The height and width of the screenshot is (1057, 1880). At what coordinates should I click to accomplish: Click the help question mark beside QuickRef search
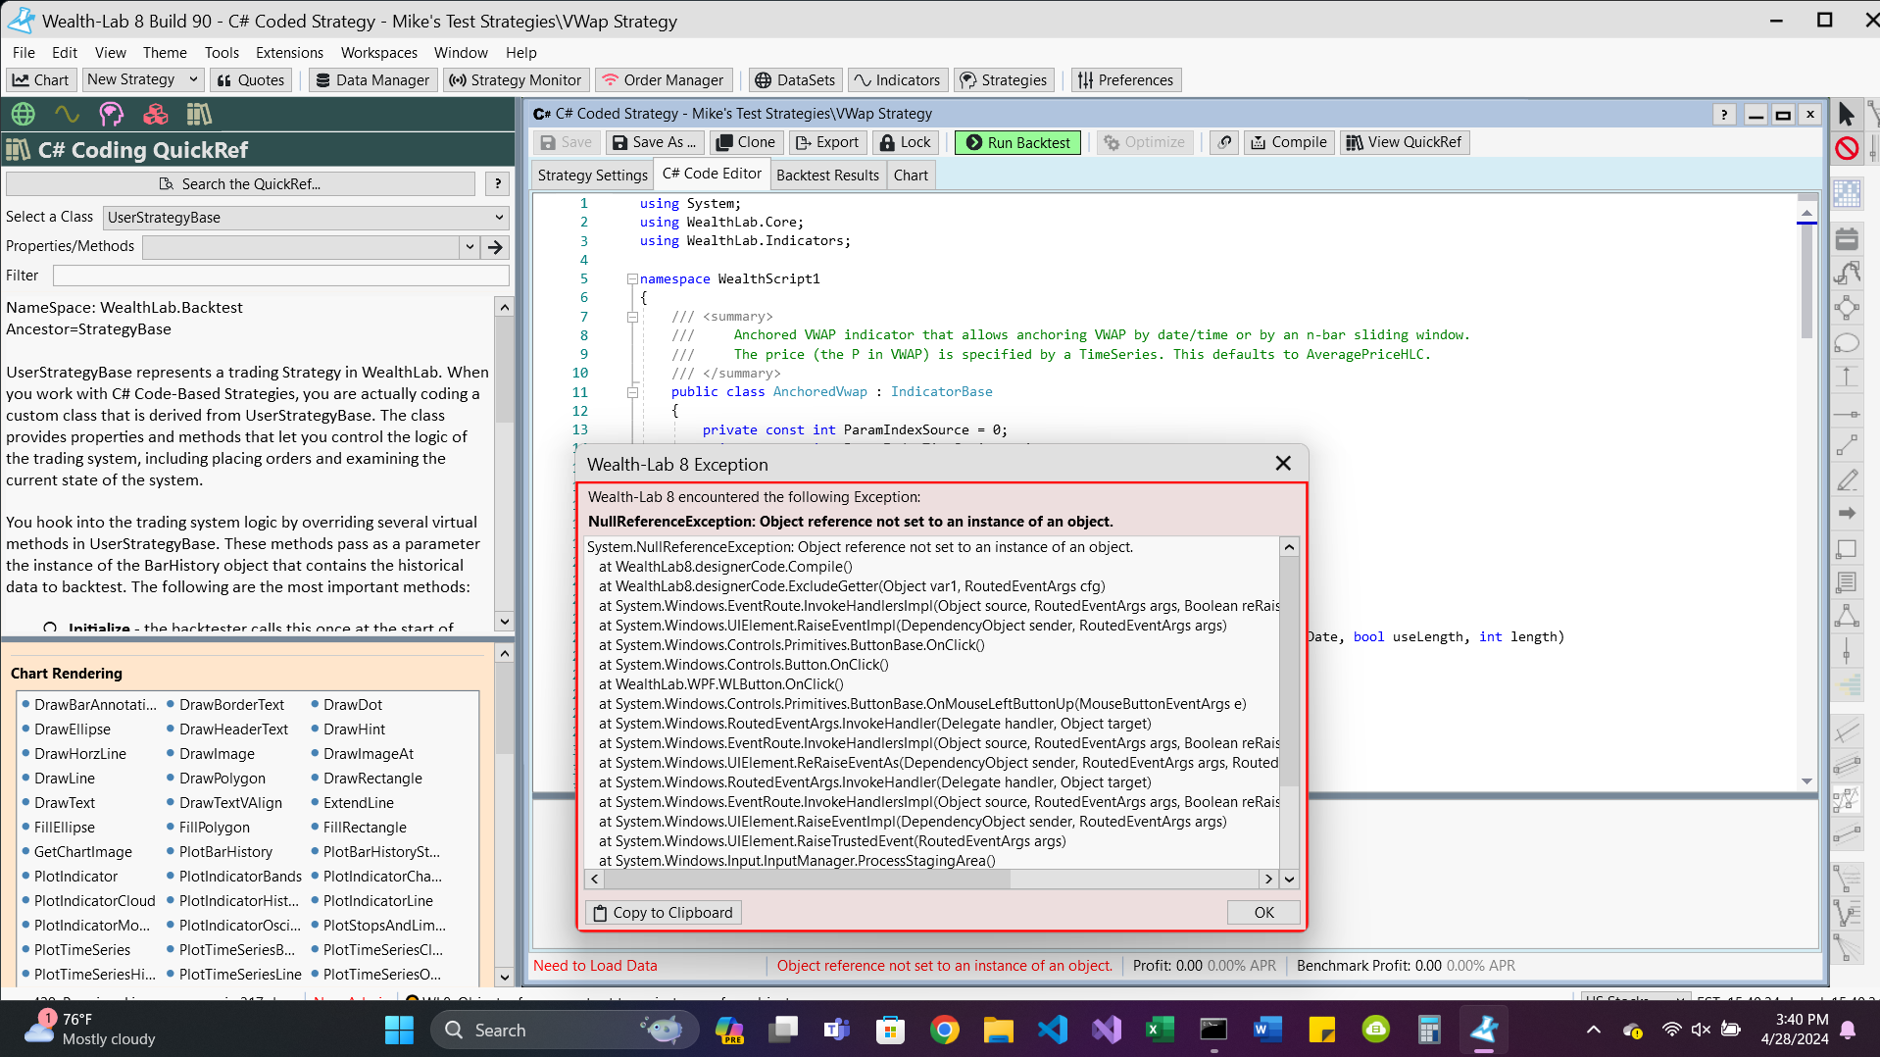point(498,183)
